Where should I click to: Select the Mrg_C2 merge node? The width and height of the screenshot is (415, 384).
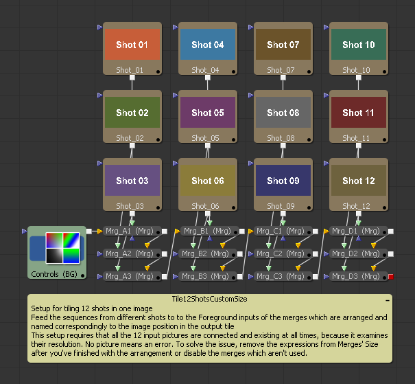point(283,254)
